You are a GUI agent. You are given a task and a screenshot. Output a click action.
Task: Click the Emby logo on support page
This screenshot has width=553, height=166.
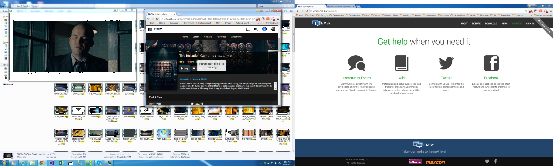click(x=321, y=23)
